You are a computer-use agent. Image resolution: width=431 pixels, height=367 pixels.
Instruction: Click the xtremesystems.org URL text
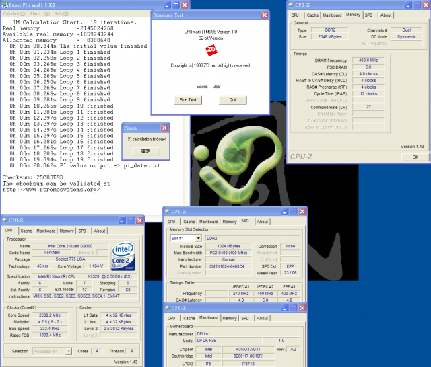pyautogui.click(x=51, y=190)
